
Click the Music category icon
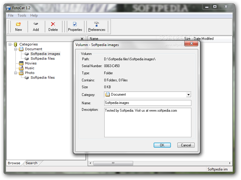pyautogui.click(x=21, y=68)
